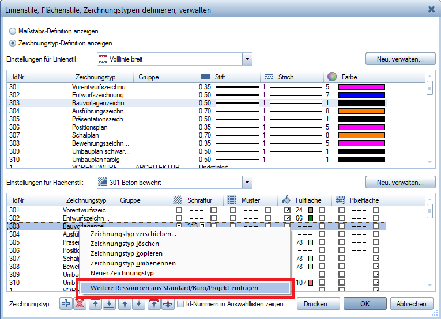Click blue color swatch for Entwurfszeichnung
This screenshot has height=319, width=441.
(361, 95)
